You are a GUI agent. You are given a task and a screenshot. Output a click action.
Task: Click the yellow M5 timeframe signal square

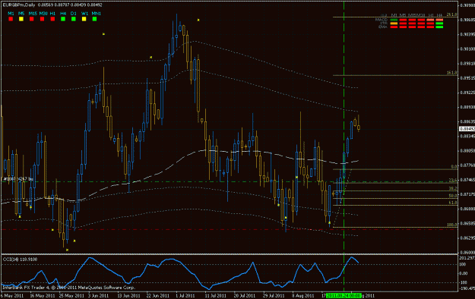click(x=21, y=19)
